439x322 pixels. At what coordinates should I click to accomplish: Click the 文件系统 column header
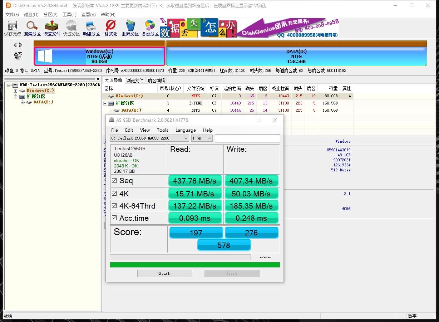196,88
